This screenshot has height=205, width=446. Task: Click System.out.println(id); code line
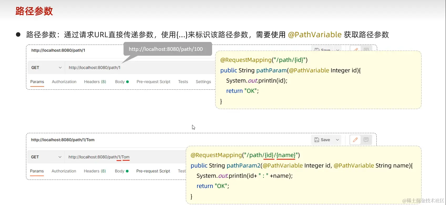[257, 80]
